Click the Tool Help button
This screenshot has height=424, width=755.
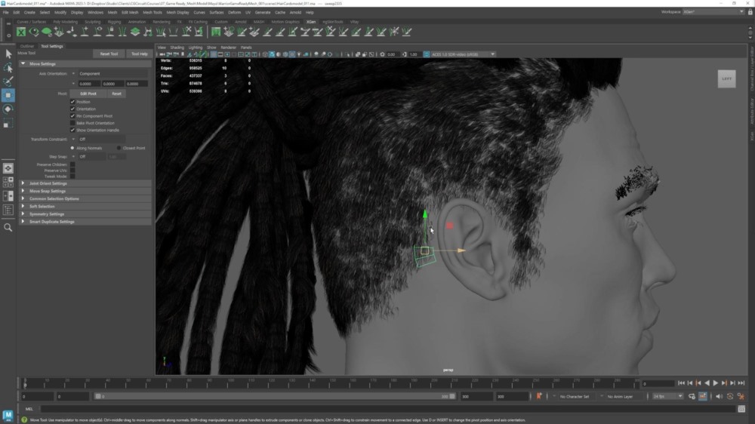[x=140, y=54]
